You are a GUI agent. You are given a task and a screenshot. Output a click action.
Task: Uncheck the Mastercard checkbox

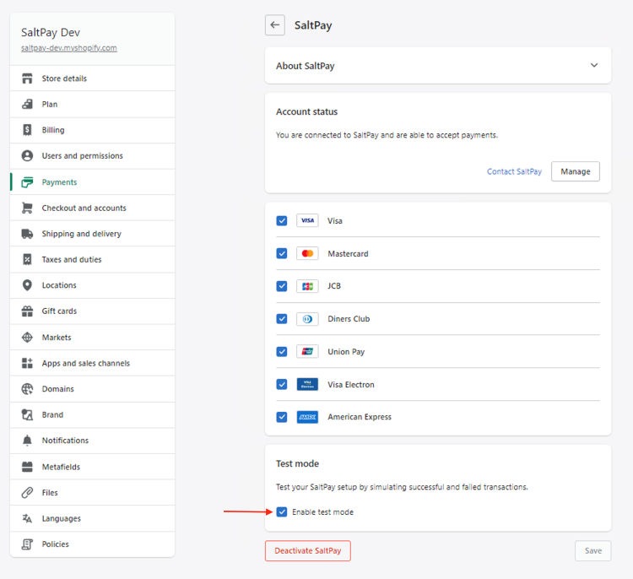(282, 253)
